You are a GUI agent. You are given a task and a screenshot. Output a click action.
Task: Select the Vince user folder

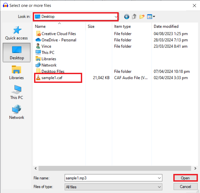(x=44, y=46)
